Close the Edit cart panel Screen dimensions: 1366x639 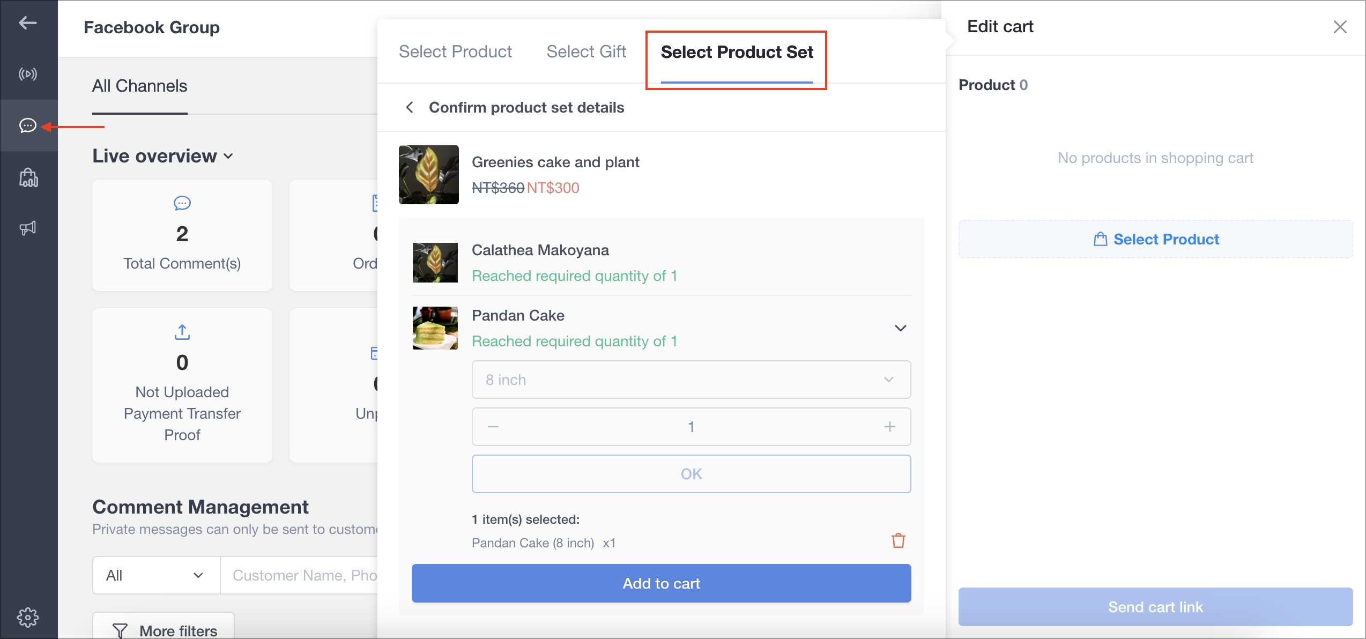point(1340,27)
